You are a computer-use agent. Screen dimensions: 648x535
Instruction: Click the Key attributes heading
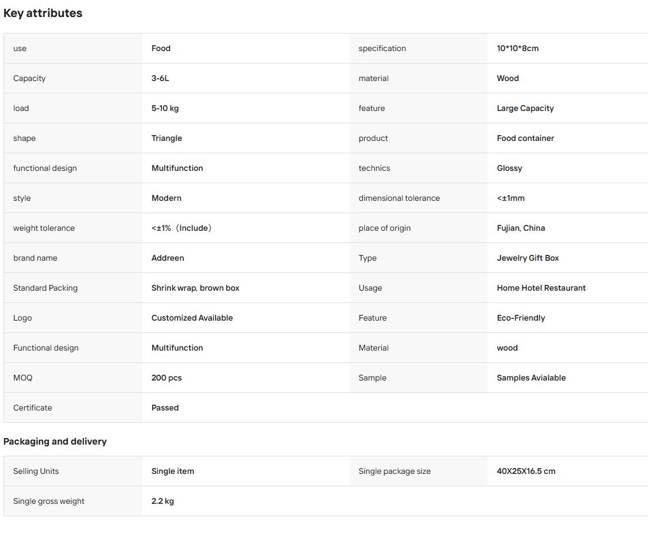point(42,14)
